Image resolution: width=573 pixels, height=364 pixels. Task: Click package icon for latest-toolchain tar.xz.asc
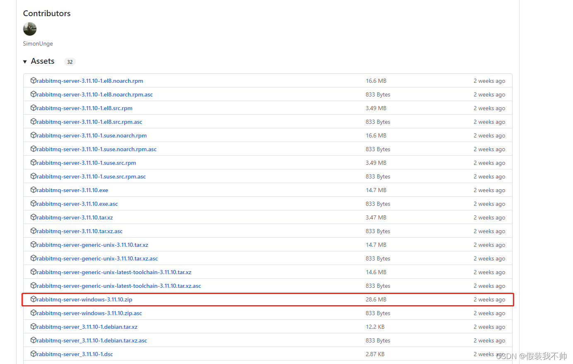34,285
